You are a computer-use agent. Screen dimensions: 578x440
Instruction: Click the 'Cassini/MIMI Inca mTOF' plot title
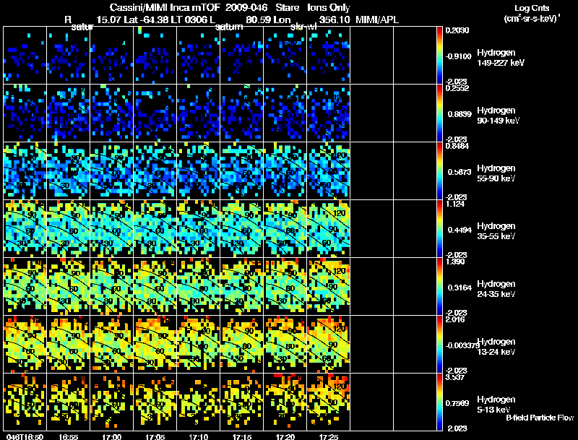pos(165,7)
